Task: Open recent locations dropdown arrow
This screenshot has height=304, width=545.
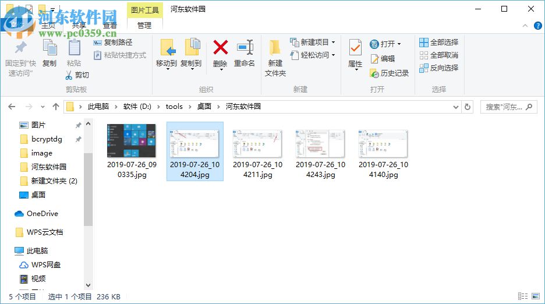Action: point(43,107)
